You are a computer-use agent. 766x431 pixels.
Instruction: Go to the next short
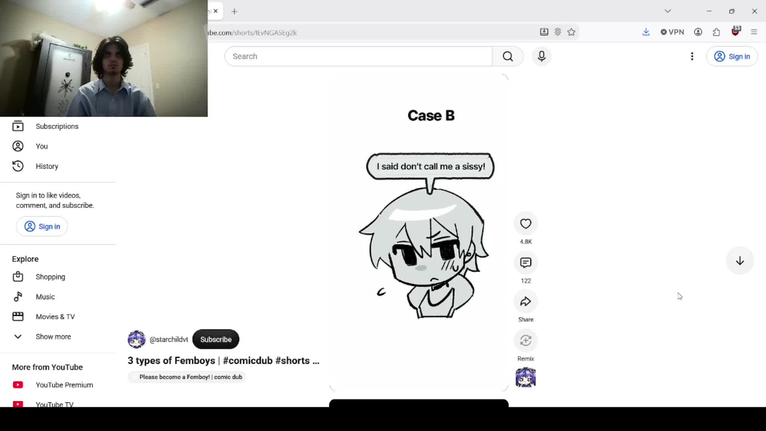tap(740, 261)
